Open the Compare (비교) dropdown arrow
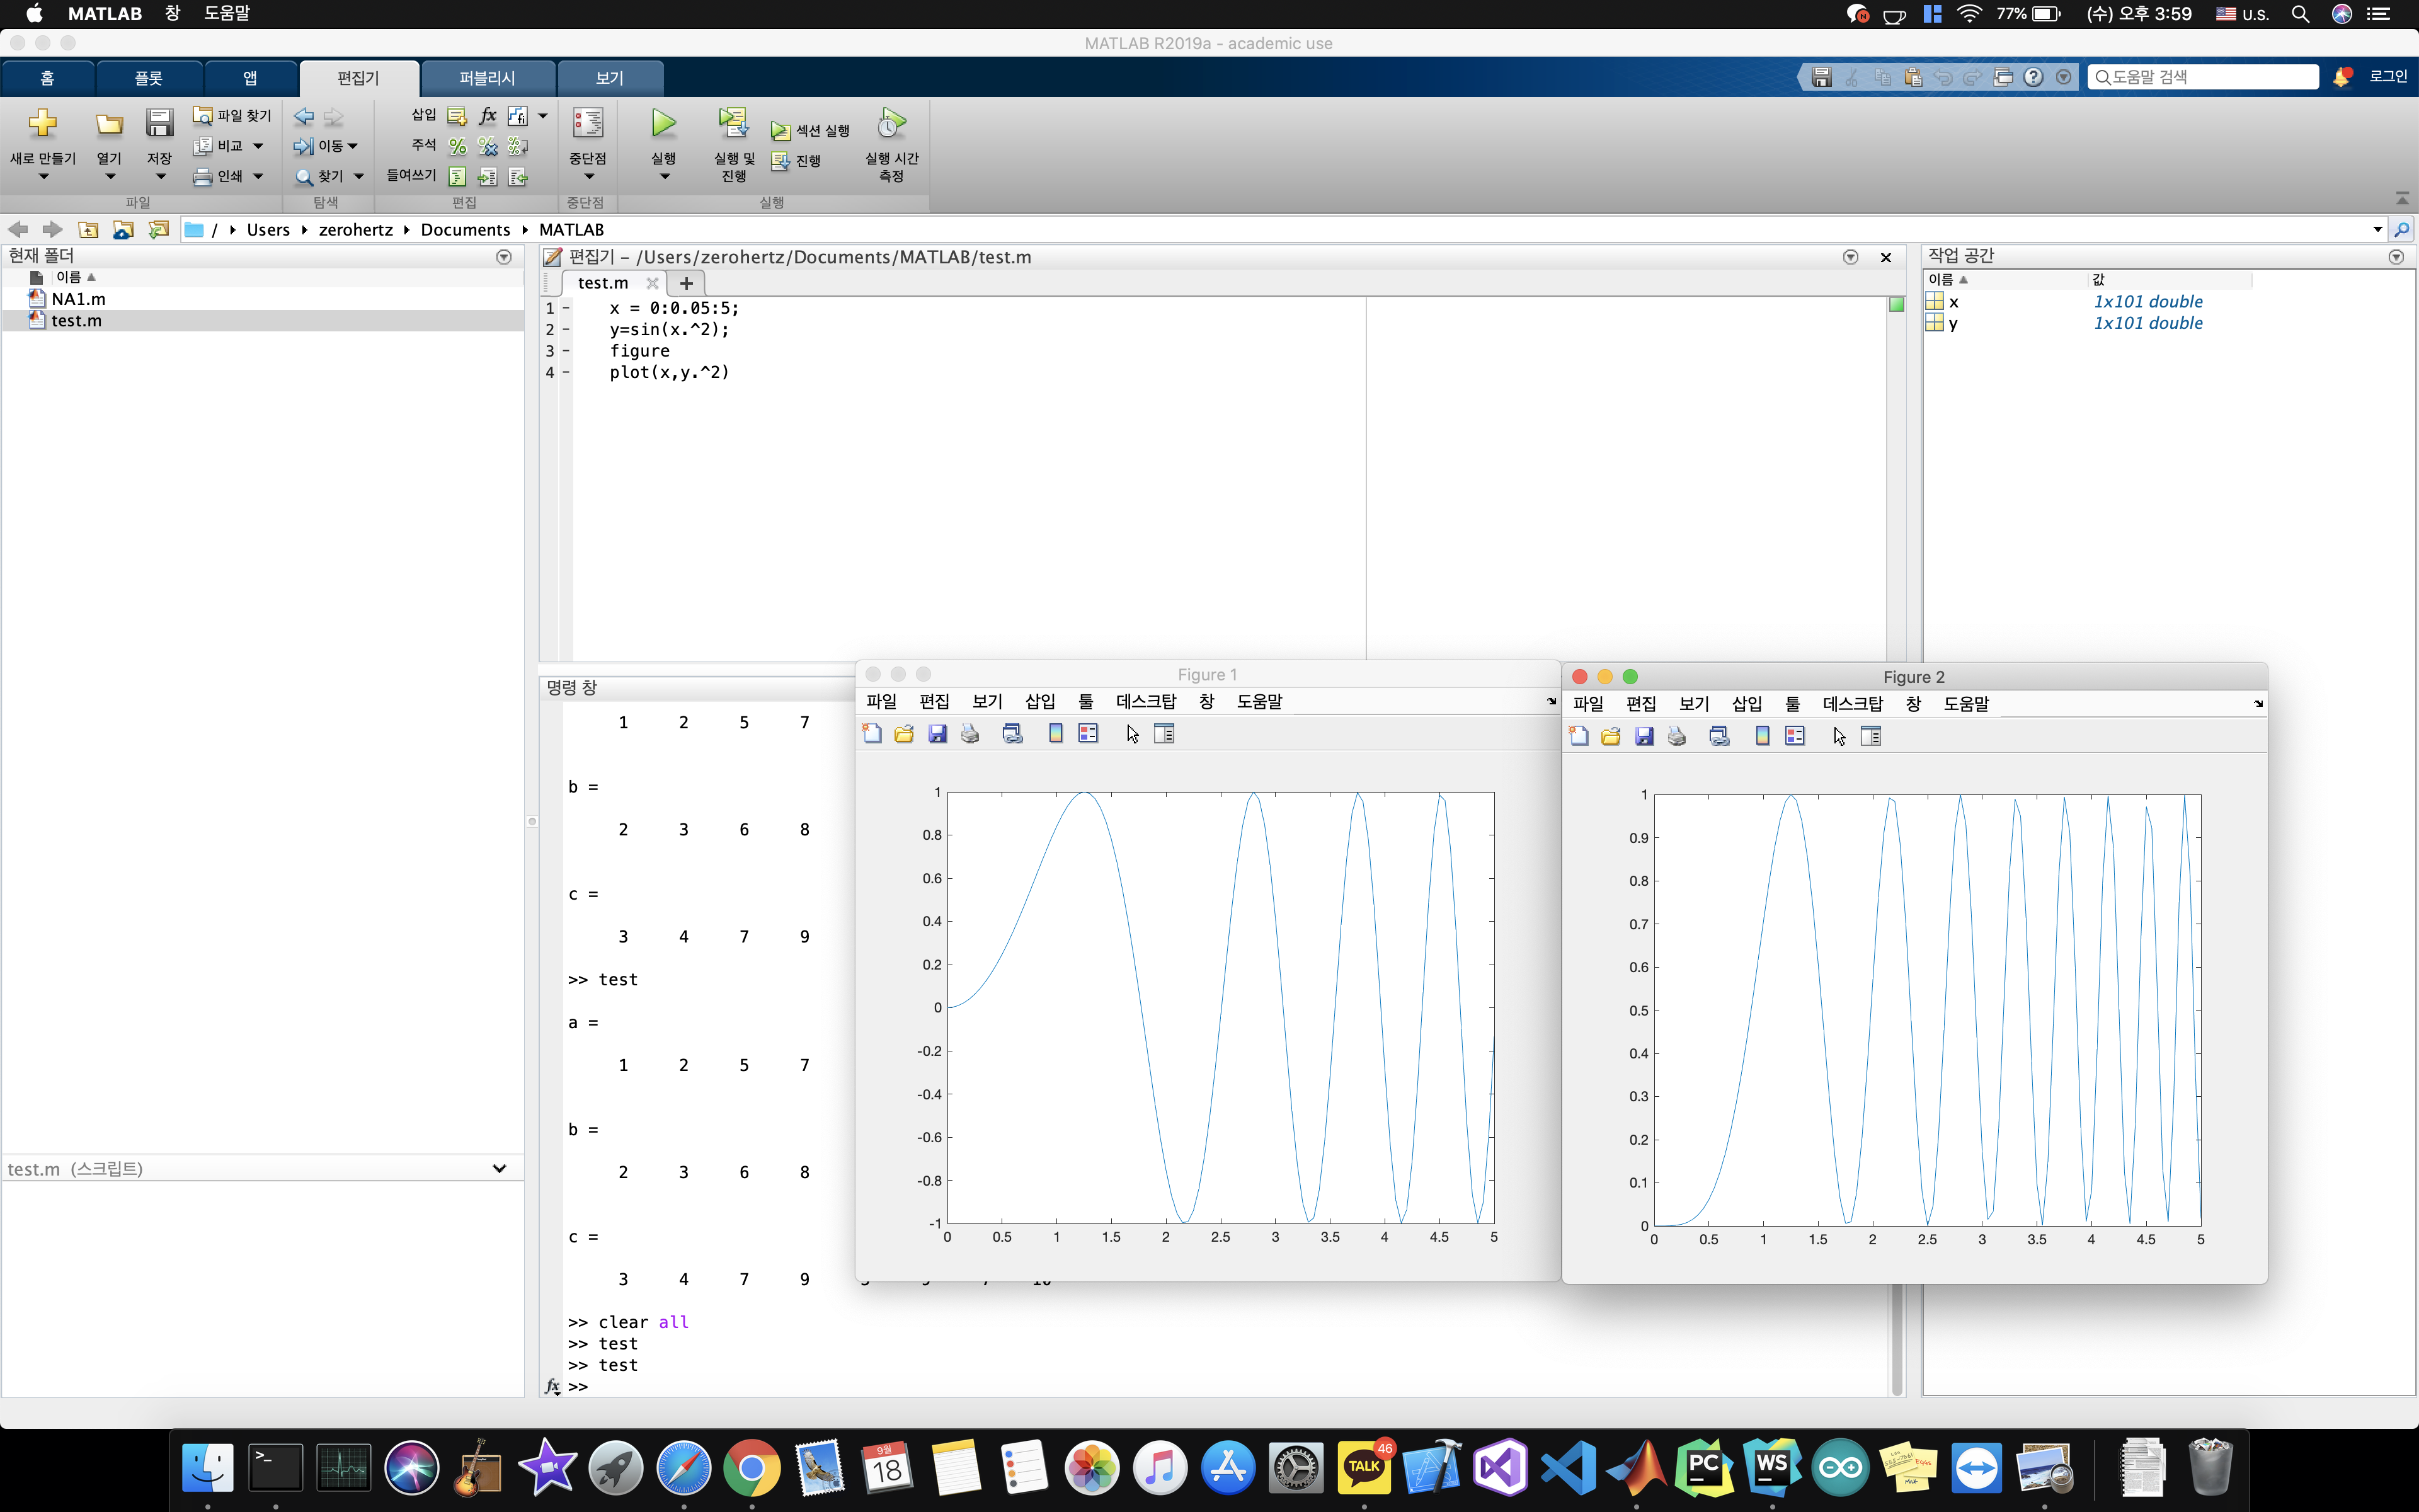This screenshot has height=1512, width=2419. pos(258,147)
